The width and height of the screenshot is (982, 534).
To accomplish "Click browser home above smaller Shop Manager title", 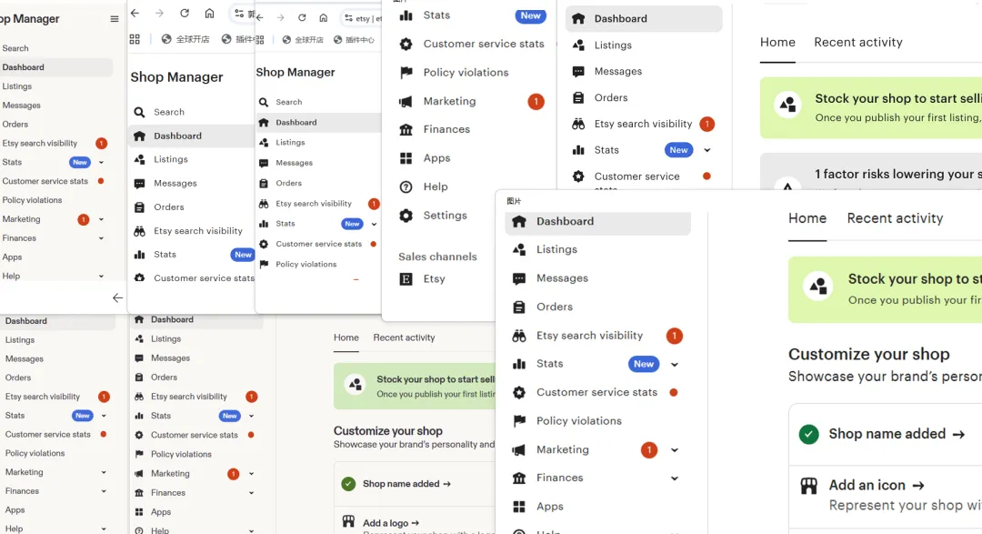I will click(x=323, y=17).
